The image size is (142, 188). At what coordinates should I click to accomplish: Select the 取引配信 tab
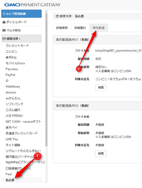tap(99, 28)
